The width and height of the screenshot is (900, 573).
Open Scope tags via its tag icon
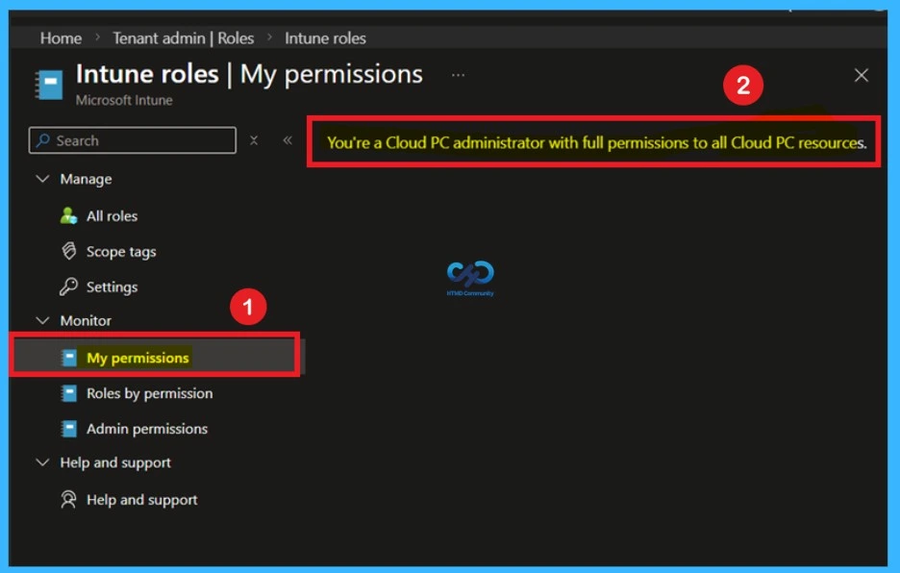tap(67, 251)
